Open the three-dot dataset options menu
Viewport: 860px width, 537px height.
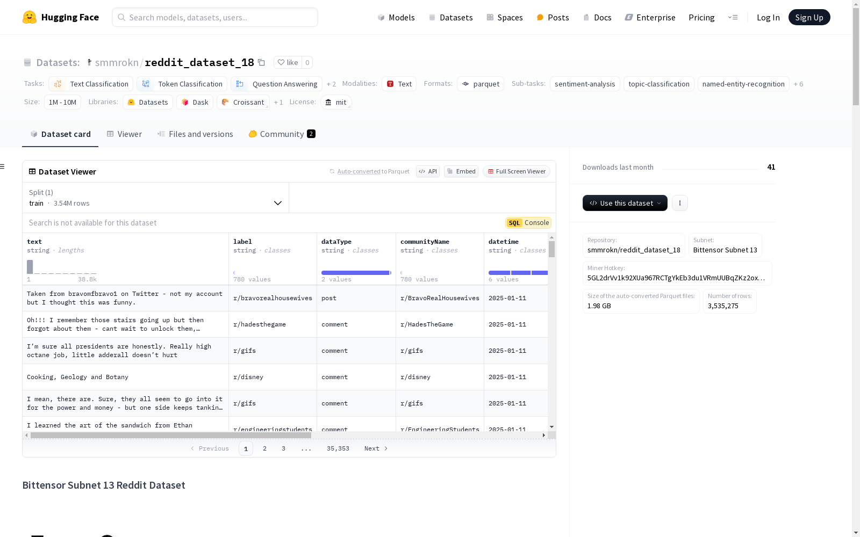(680, 203)
